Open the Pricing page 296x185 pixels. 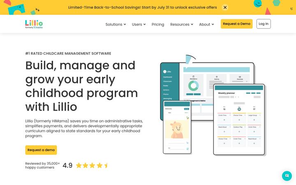158,24
